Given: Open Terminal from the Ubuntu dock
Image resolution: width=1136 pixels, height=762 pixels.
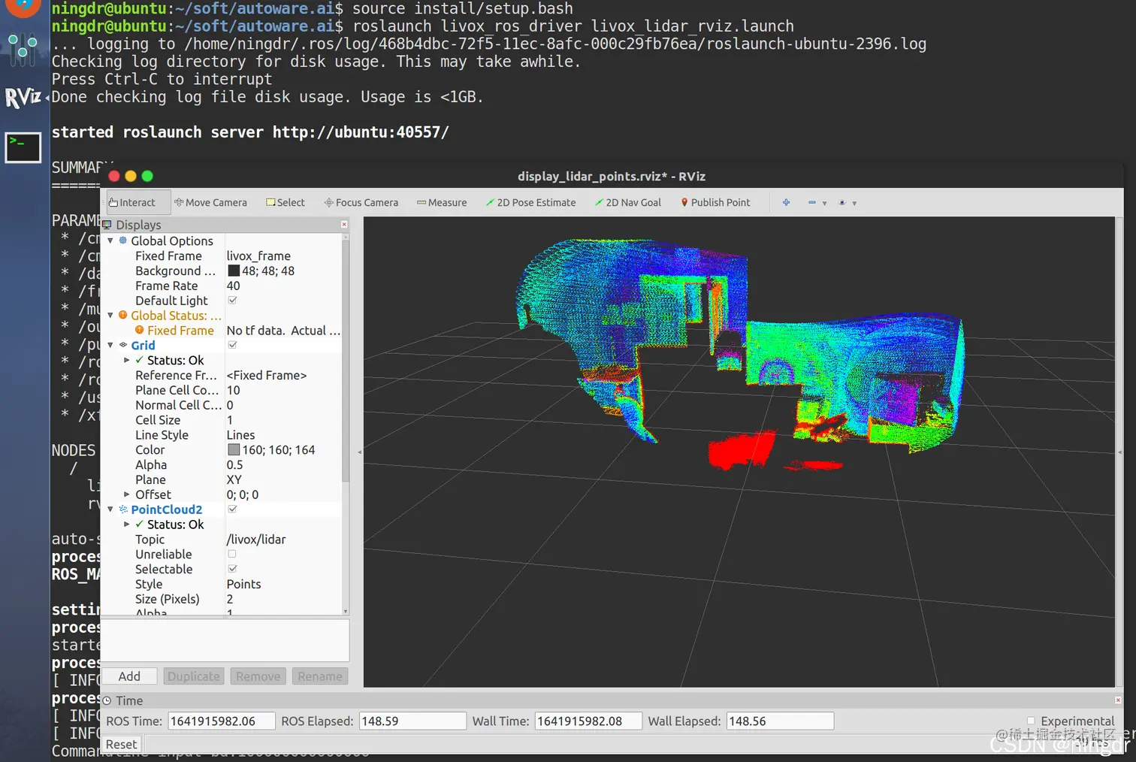Looking at the screenshot, I should (x=23, y=147).
